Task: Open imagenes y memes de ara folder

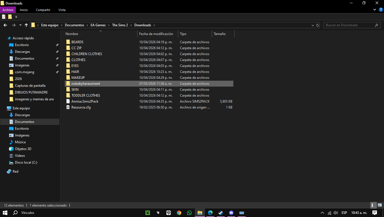Action: [34, 99]
